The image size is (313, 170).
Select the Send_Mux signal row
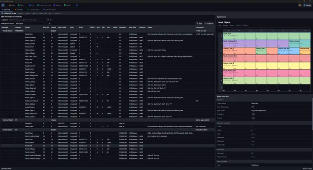coord(107,133)
